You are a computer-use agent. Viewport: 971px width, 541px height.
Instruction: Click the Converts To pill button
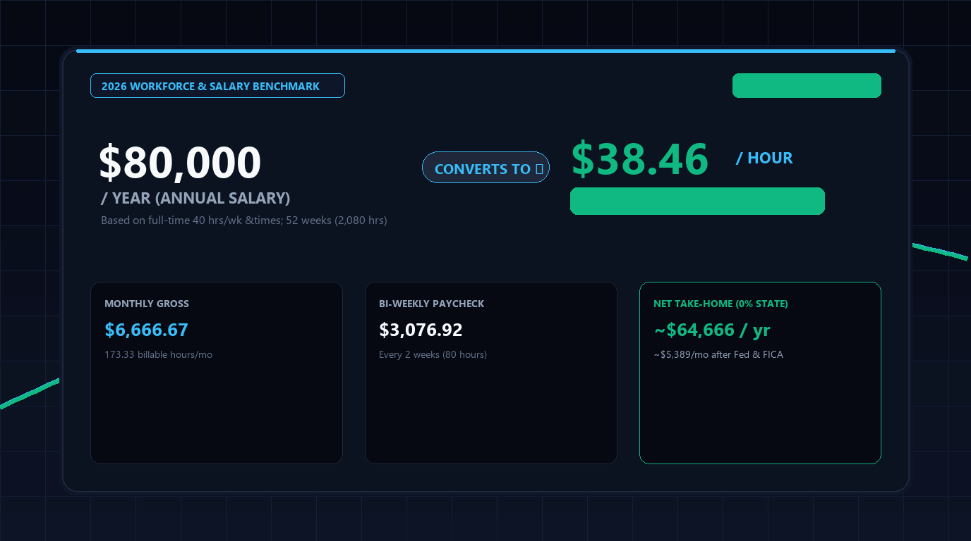tap(485, 168)
